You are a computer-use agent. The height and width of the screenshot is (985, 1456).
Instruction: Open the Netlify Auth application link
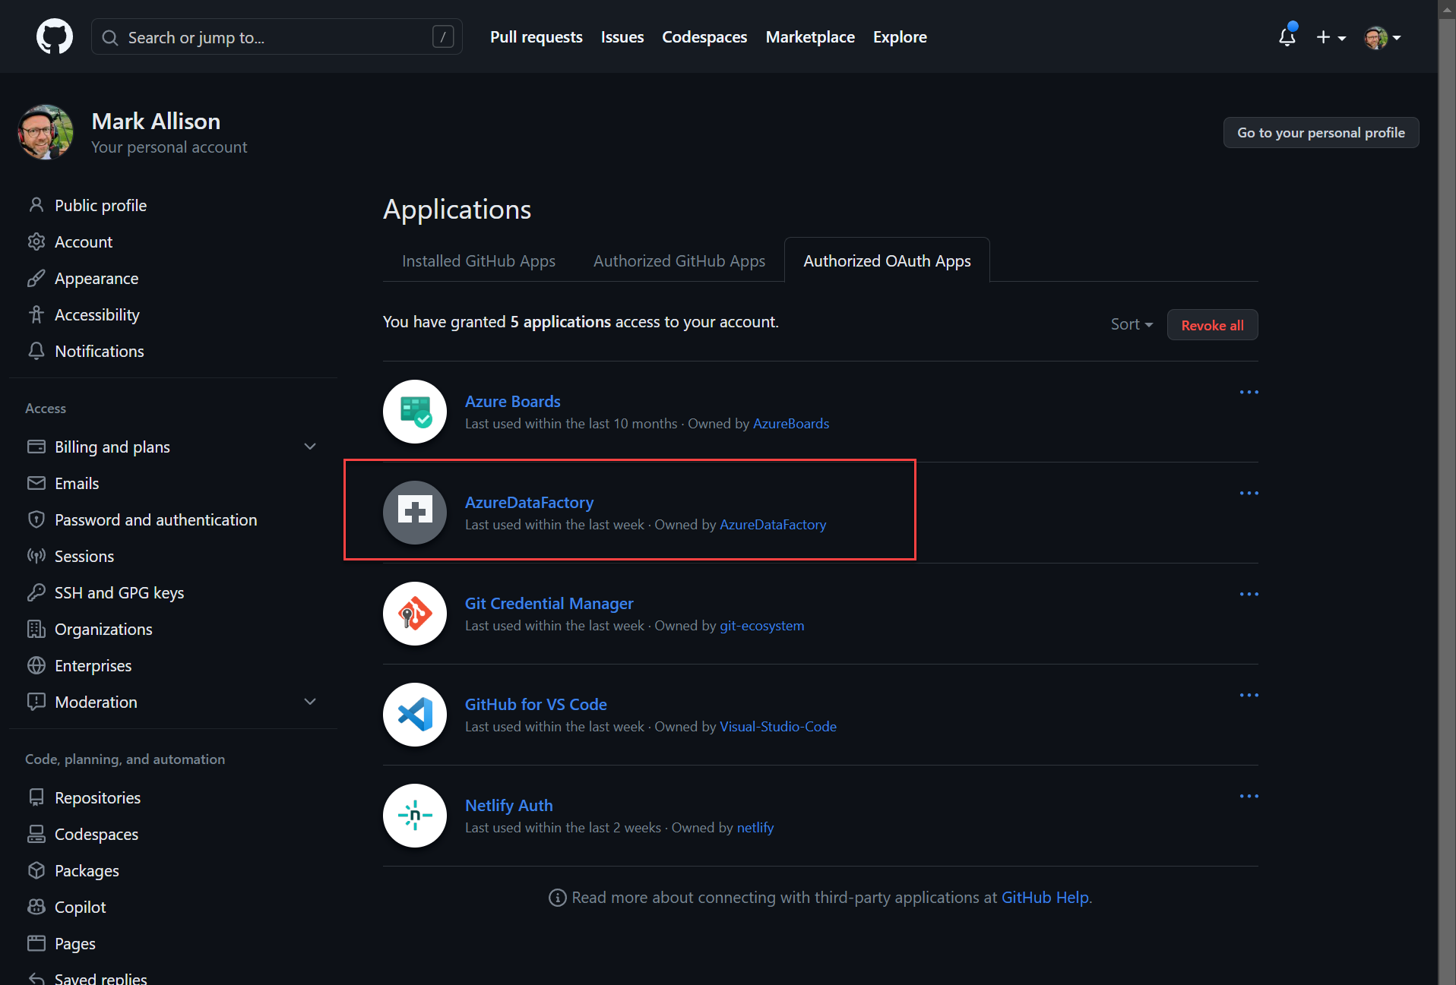[x=508, y=805]
